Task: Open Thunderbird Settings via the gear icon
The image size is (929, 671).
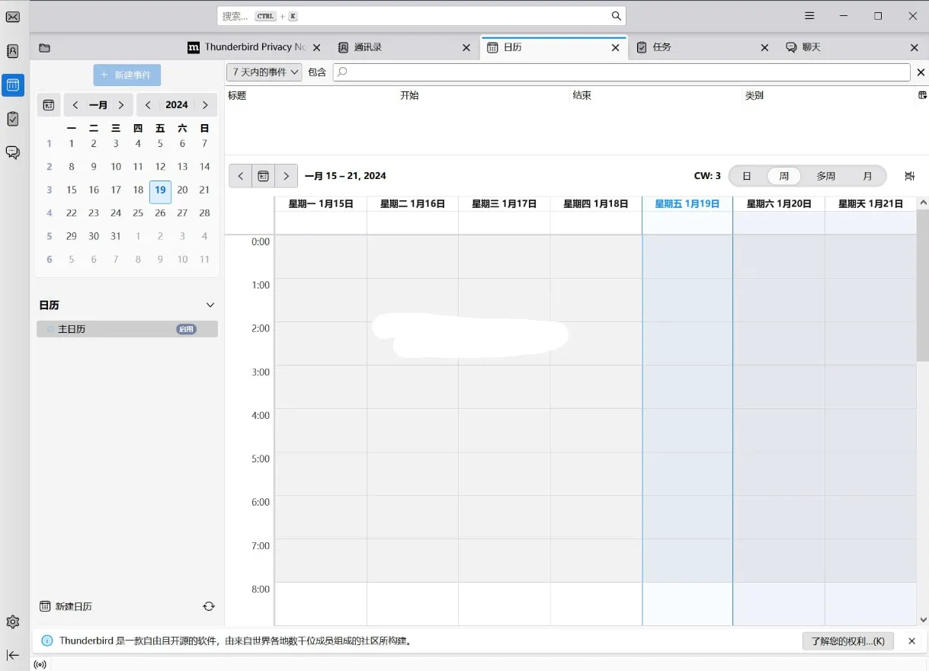Action: 12,621
